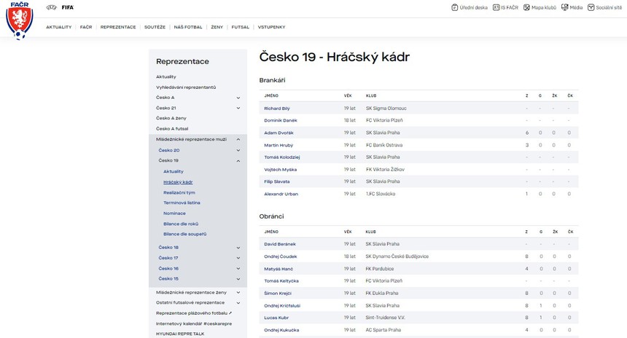Image resolution: width=627 pixels, height=338 pixels.
Task: Go to Terminová listina page
Action: click(182, 203)
